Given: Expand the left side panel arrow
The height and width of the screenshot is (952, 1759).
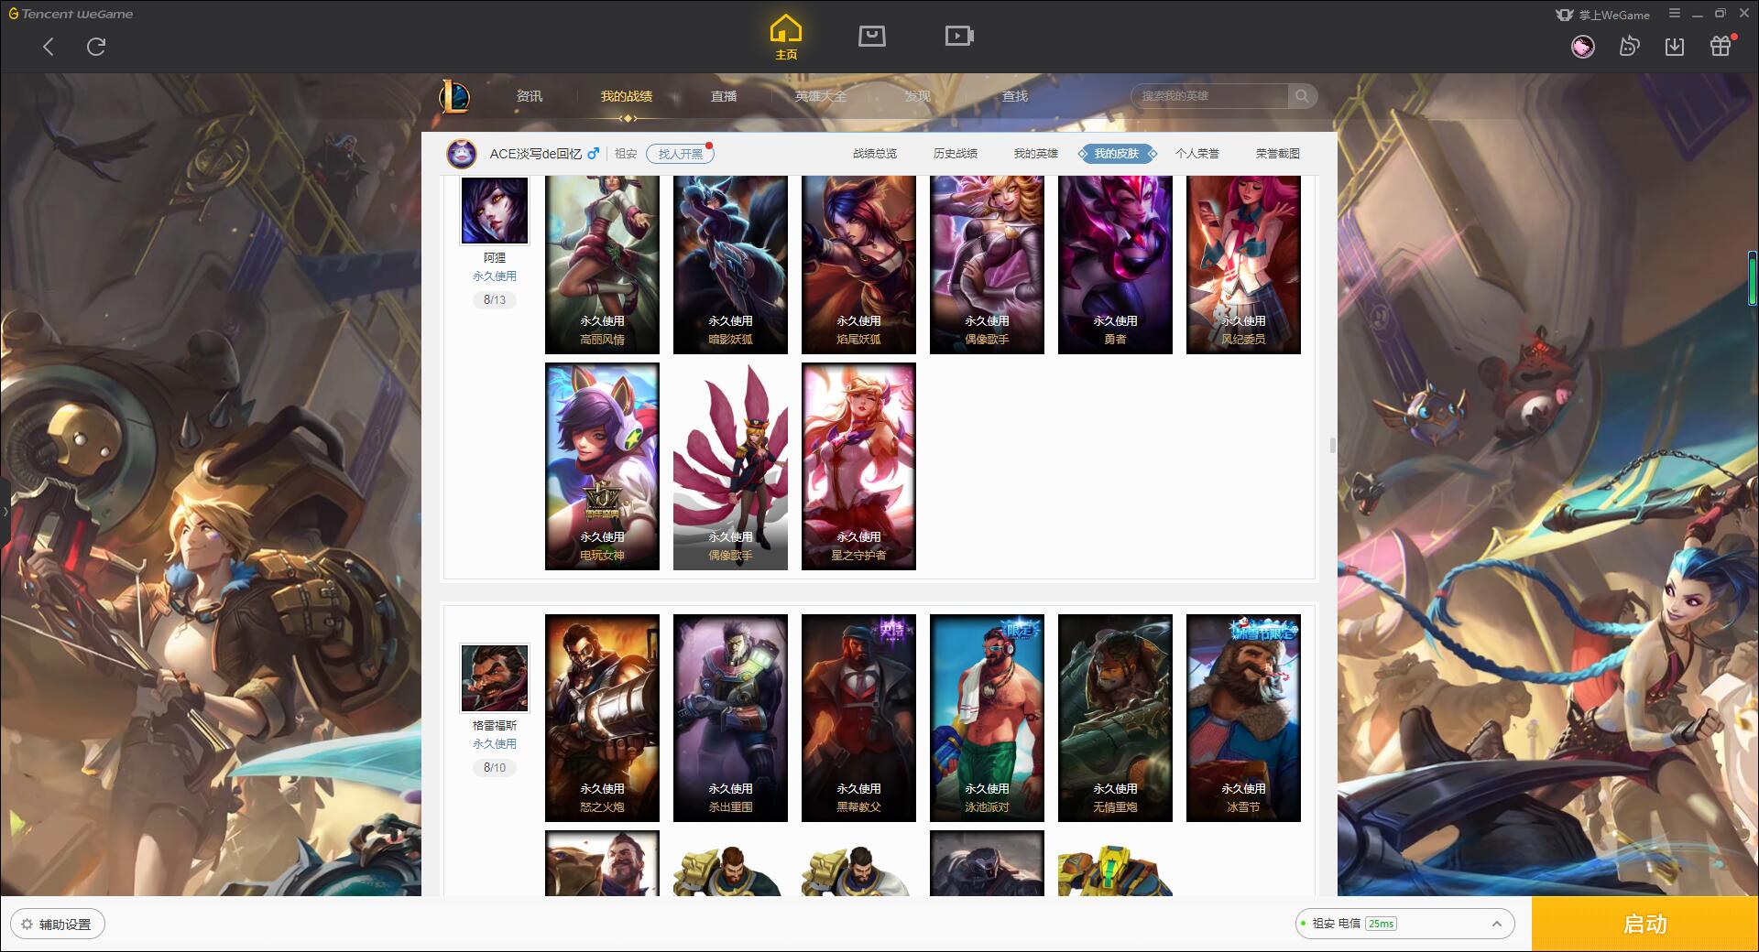Looking at the screenshot, I should (5, 511).
